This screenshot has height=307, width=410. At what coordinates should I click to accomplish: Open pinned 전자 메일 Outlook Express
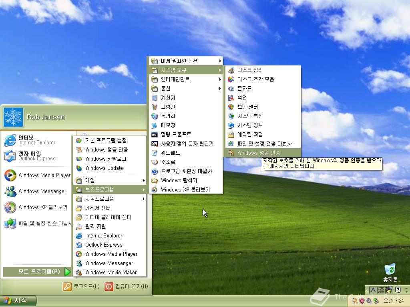36,156
